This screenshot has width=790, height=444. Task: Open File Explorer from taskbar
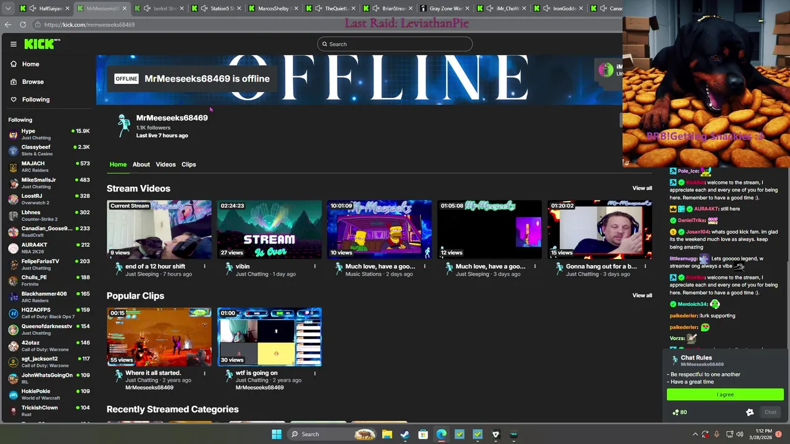tap(387, 434)
